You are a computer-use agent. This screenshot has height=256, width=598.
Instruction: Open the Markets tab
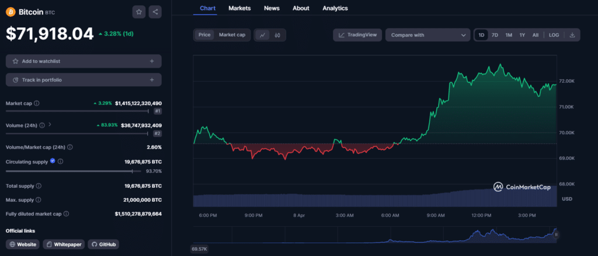click(x=239, y=8)
